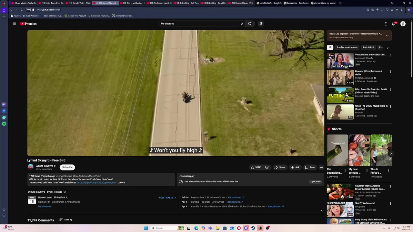The image size is (413, 232).
Task: Open more actions ellipsis beside Save
Action: point(321,167)
